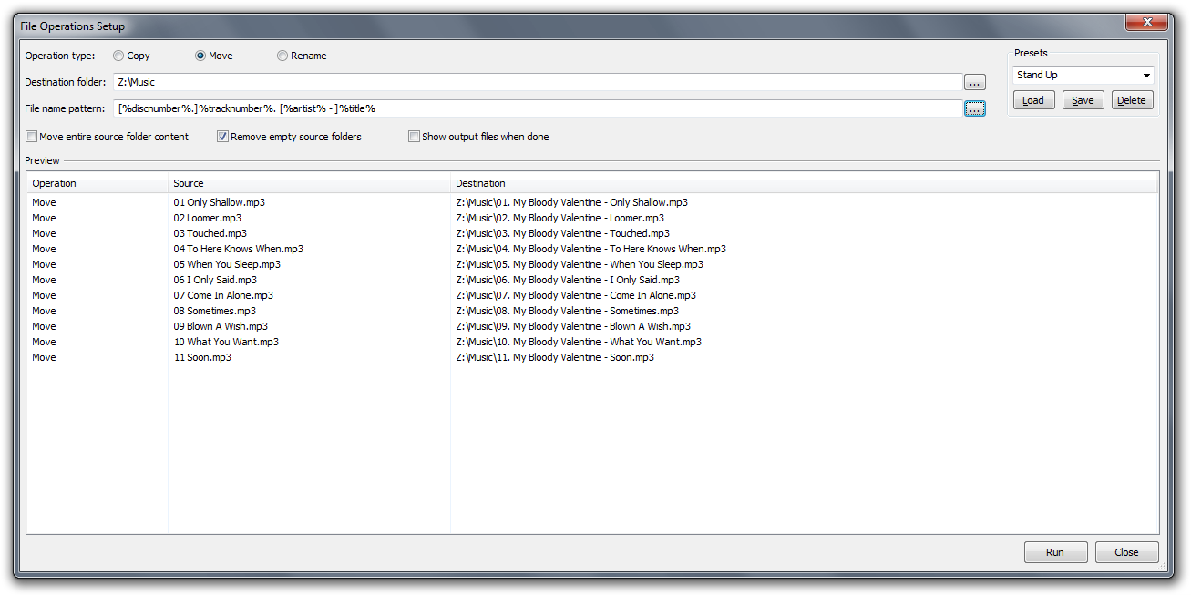Delete the selected preset
Viewport: 1191px width, 595px height.
click(1132, 100)
